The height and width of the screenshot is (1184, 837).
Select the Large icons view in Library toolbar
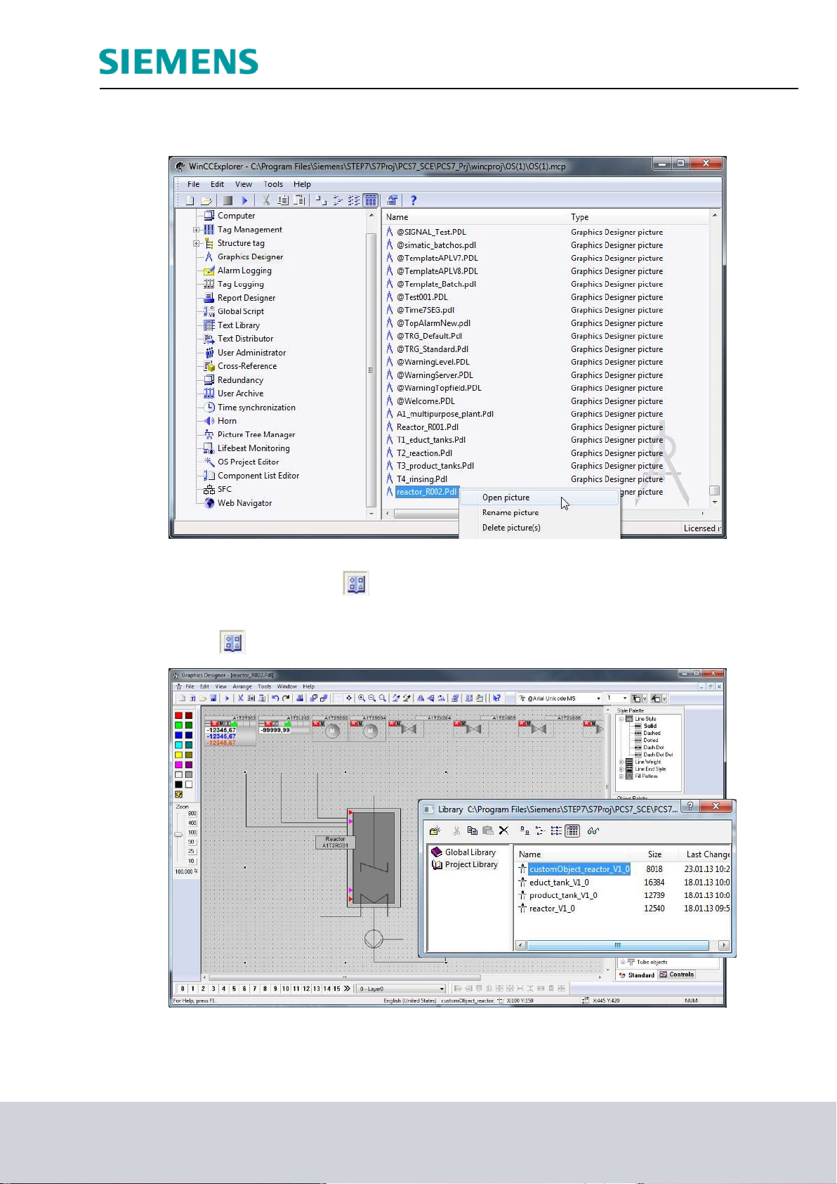coord(525,831)
